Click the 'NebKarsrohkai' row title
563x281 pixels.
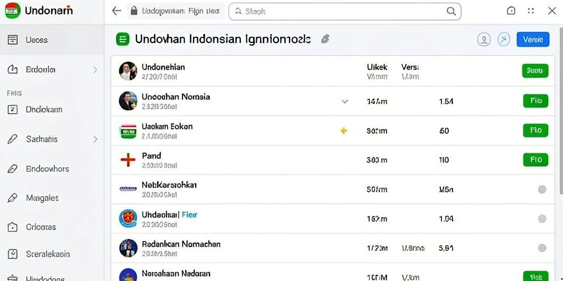169,185
